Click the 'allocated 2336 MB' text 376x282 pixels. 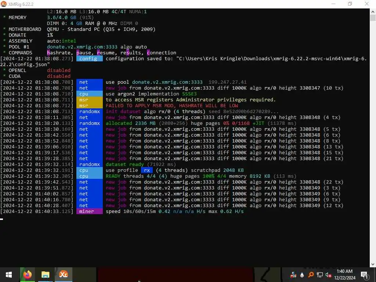click(131, 123)
